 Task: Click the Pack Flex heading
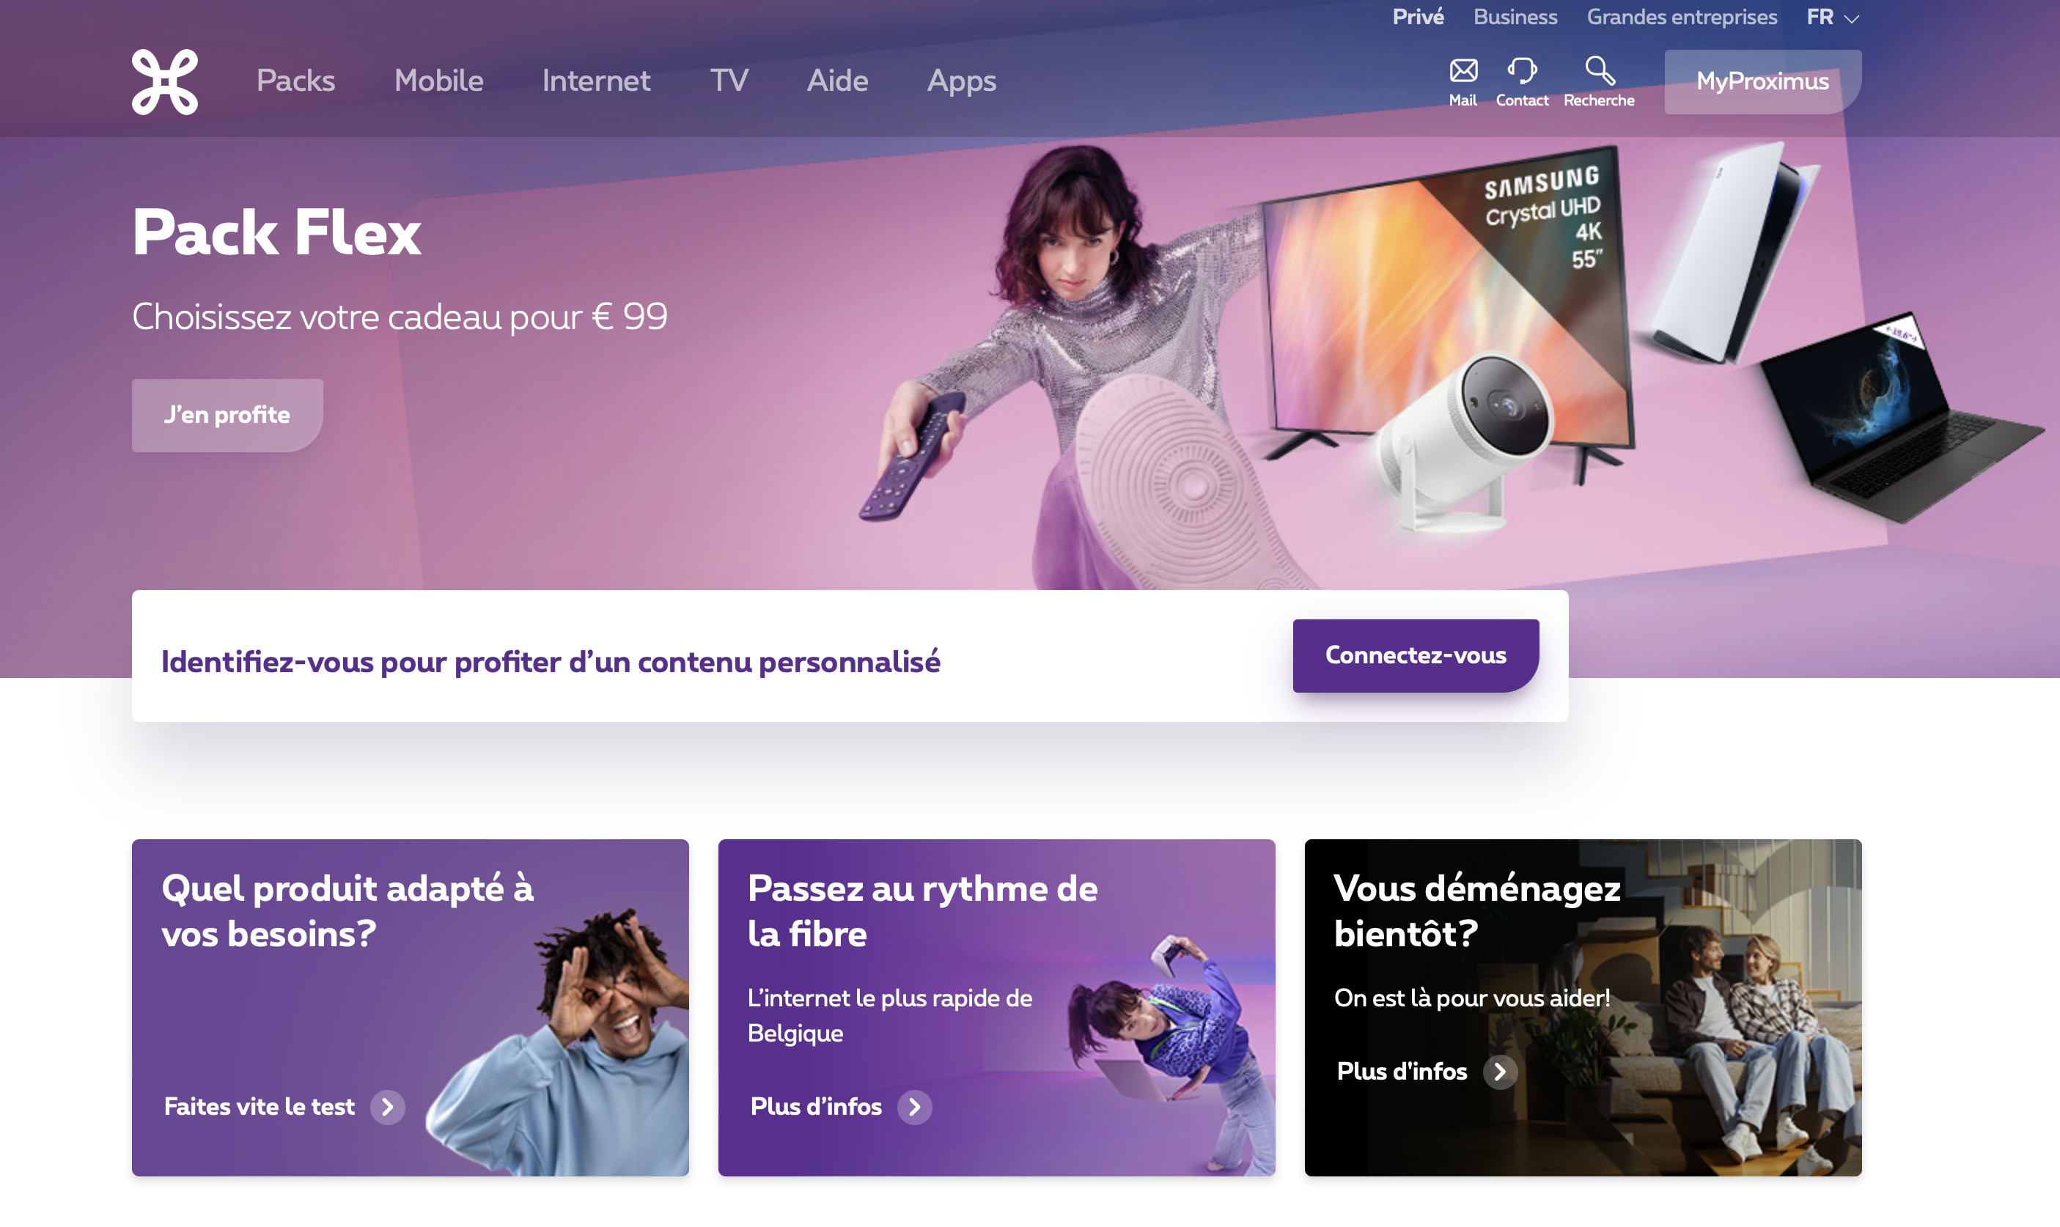[x=276, y=232]
